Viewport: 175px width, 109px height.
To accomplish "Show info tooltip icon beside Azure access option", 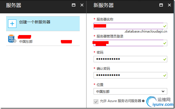I will [143, 101].
